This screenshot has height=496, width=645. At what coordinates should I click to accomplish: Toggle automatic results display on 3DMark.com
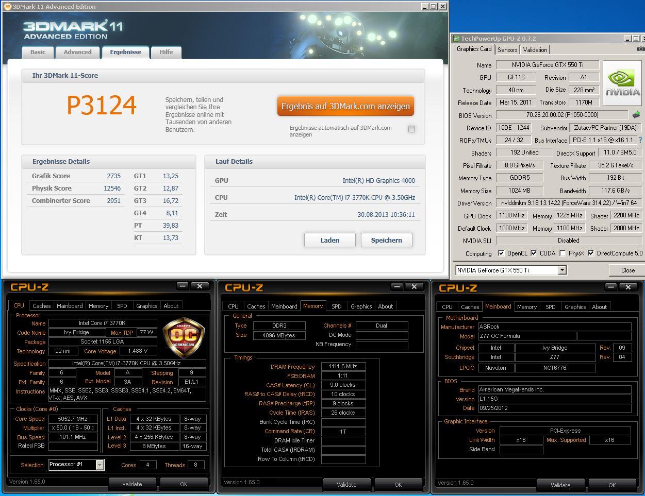coord(411,129)
